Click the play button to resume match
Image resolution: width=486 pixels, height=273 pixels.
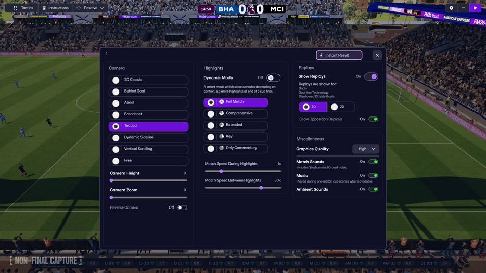(x=475, y=8)
